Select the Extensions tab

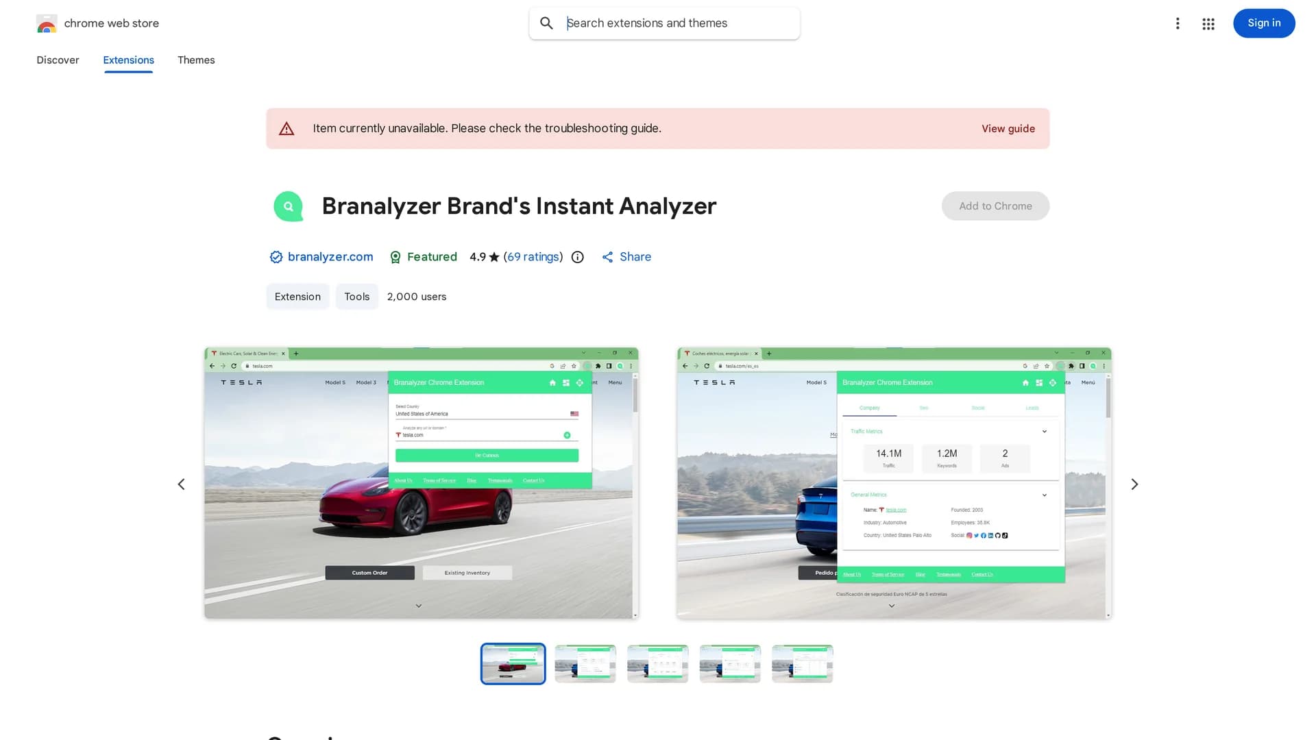point(128,60)
